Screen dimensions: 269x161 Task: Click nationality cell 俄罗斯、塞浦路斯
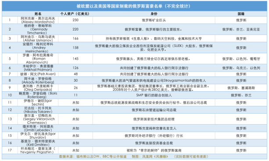241,88
